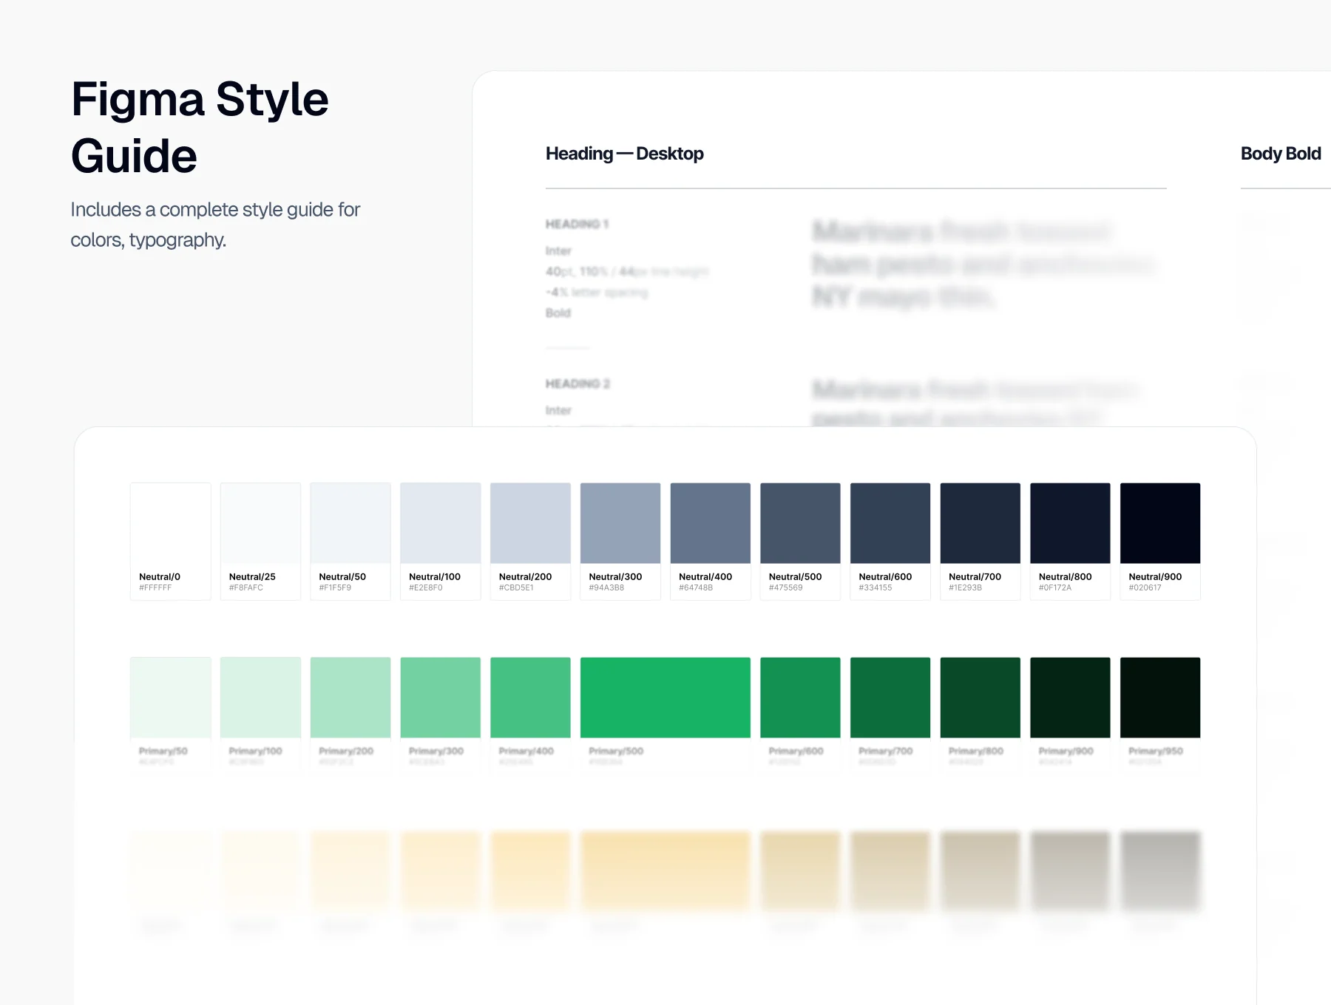Viewport: 1331px width, 1005px height.
Task: Select the Neutral/600 color swatch
Action: click(890, 523)
